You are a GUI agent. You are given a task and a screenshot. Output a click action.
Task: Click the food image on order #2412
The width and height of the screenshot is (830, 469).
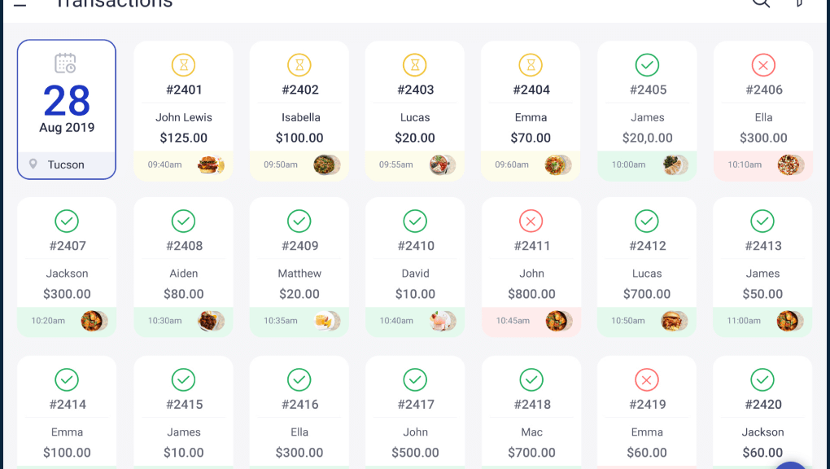coord(674,321)
